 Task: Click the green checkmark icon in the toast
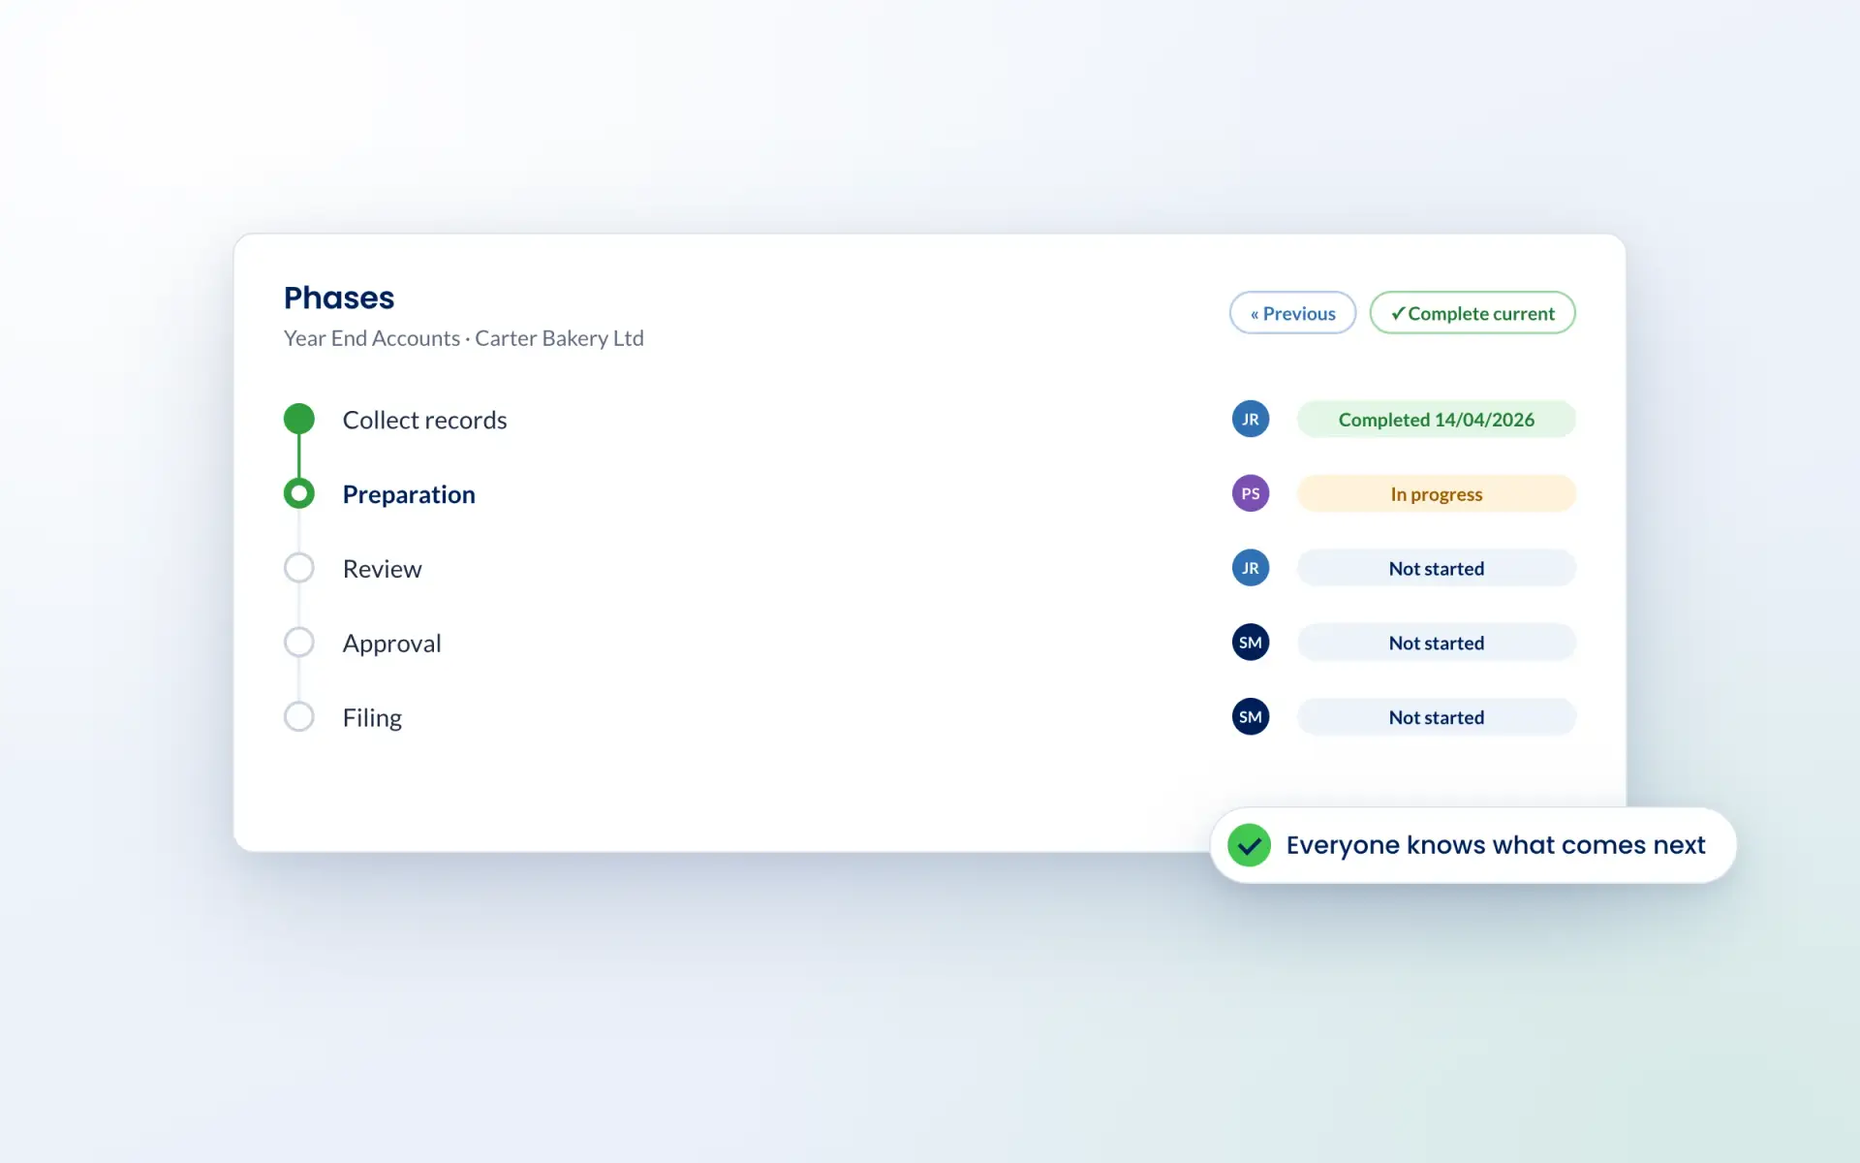click(x=1249, y=845)
